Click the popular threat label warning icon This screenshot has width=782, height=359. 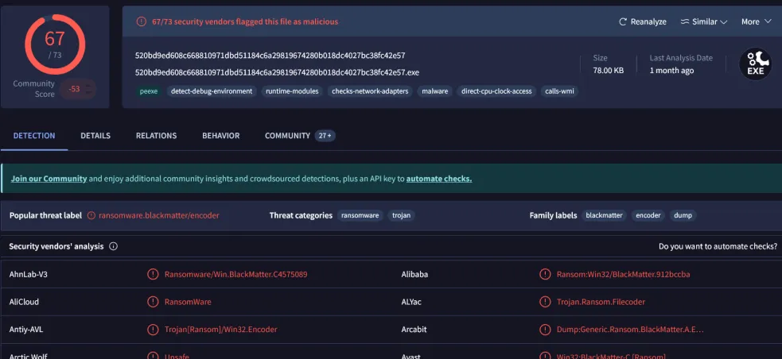(x=91, y=215)
